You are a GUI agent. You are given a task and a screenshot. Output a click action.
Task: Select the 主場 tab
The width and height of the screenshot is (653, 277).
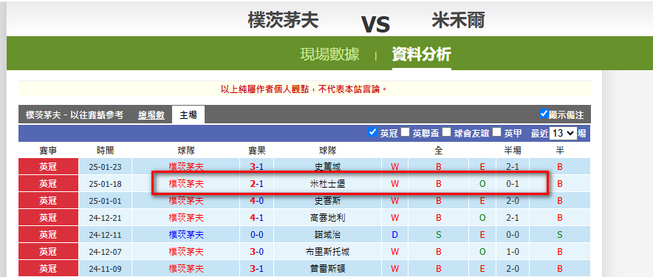click(x=188, y=115)
